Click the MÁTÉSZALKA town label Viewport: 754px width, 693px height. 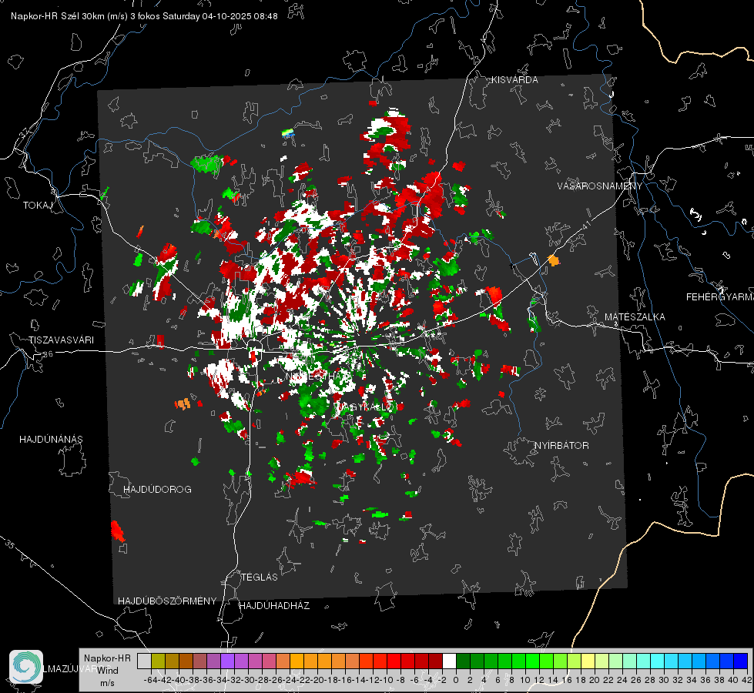(x=635, y=317)
